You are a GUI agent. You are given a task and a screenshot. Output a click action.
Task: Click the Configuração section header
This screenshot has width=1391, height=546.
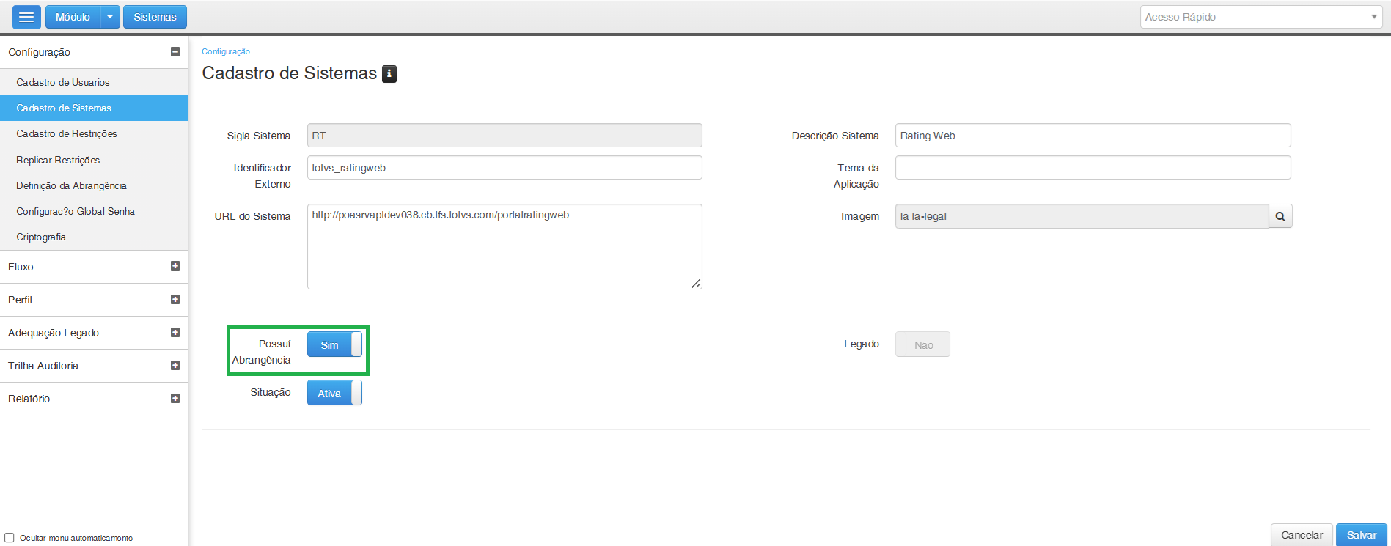(x=94, y=52)
